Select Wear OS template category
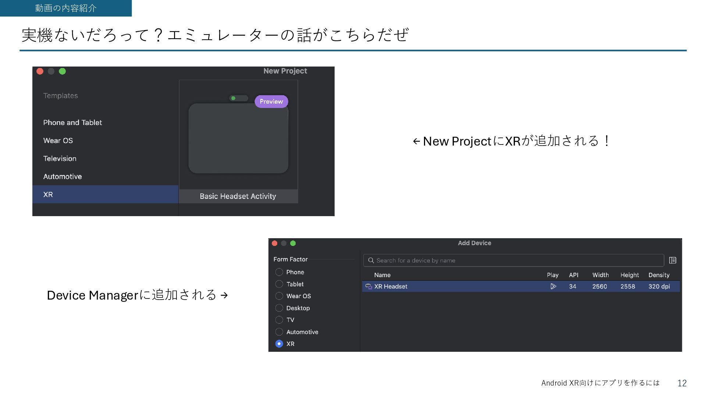706x397 pixels. click(58, 140)
